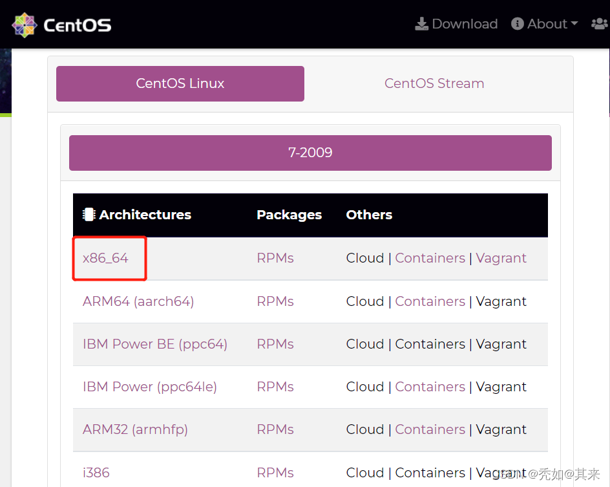Viewport: 610px width, 487px height.
Task: Click Vagrant text in ppc64le row
Action: pyautogui.click(x=501, y=387)
